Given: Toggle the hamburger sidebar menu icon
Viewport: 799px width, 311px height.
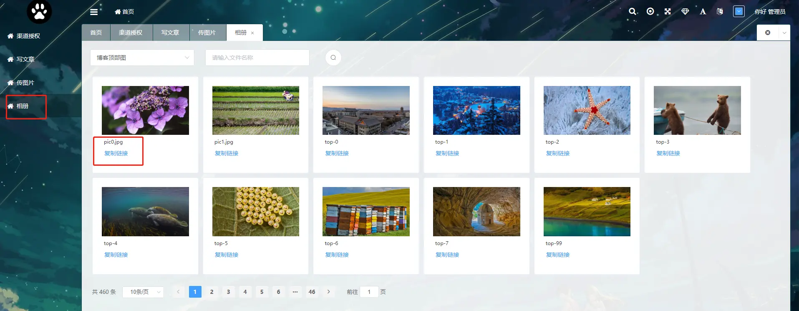Looking at the screenshot, I should click(94, 12).
